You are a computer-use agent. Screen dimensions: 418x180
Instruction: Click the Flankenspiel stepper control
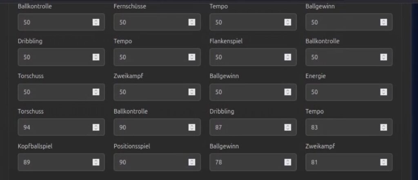287,57
